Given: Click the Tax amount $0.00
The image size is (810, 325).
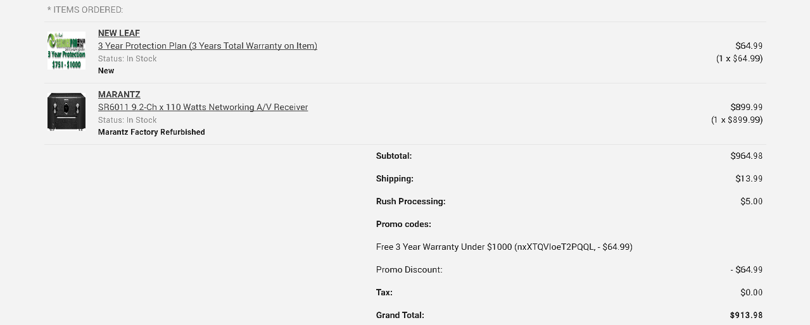Looking at the screenshot, I should coord(751,293).
